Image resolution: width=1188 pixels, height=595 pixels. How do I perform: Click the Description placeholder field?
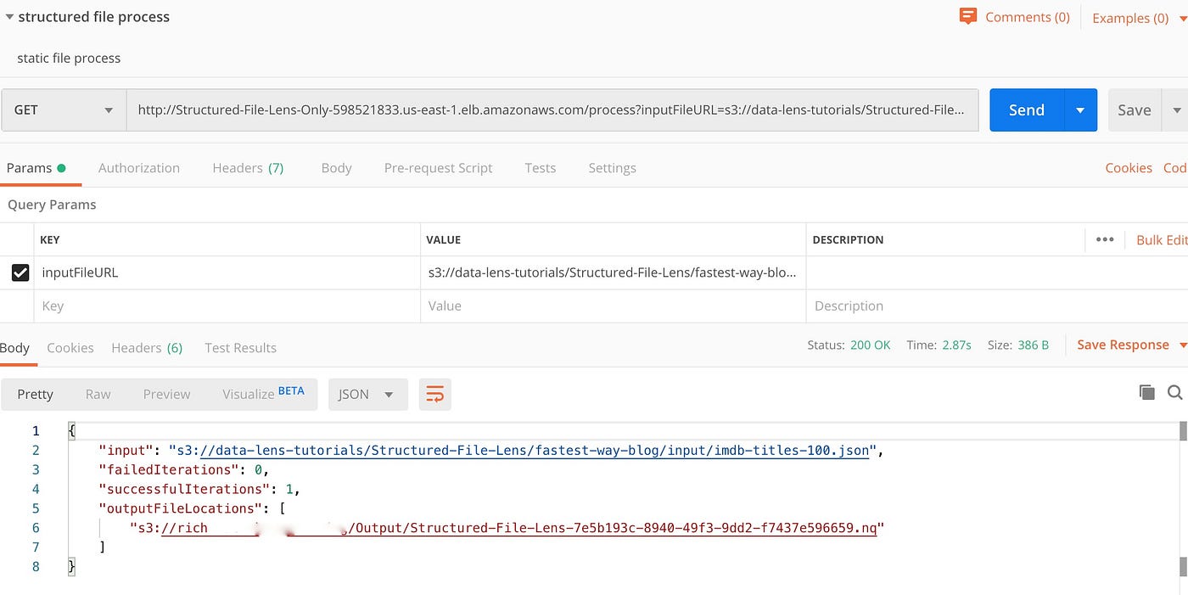[997, 306]
